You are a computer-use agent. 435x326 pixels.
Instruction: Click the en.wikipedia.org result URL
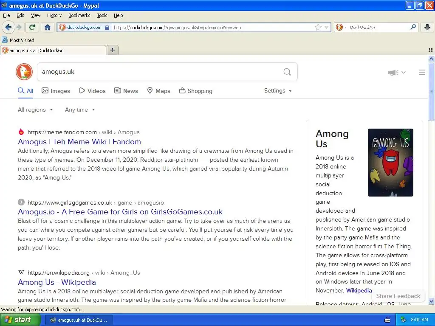(x=59, y=273)
